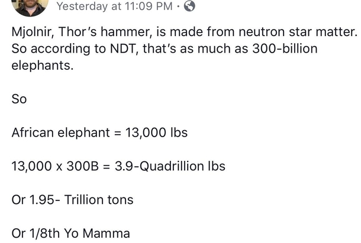
Task: Open the poster's profile picture
Action: [x=30, y=6]
